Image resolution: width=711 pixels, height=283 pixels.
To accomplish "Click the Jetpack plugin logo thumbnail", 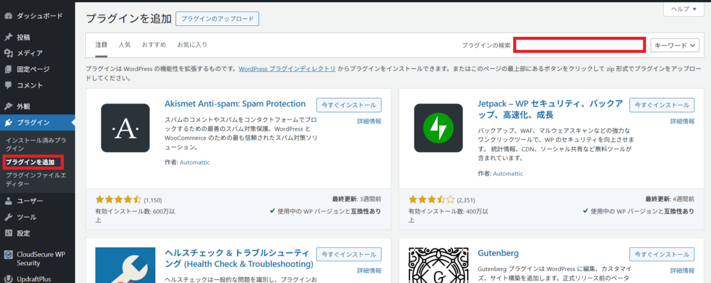I will point(438,128).
